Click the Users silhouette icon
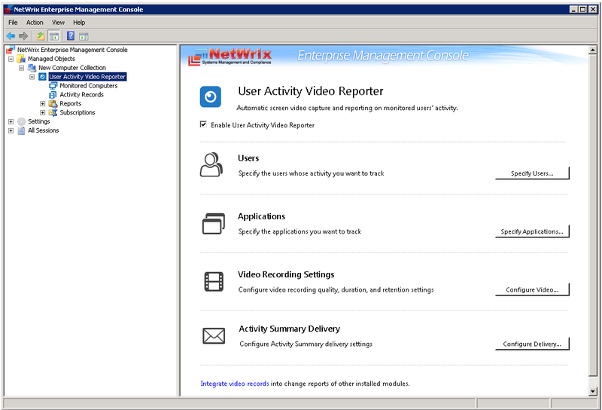The width and height of the screenshot is (602, 410). pyautogui.click(x=211, y=164)
